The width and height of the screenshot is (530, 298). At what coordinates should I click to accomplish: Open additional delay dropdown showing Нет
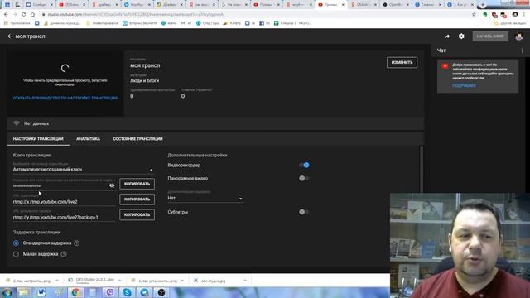(x=205, y=198)
